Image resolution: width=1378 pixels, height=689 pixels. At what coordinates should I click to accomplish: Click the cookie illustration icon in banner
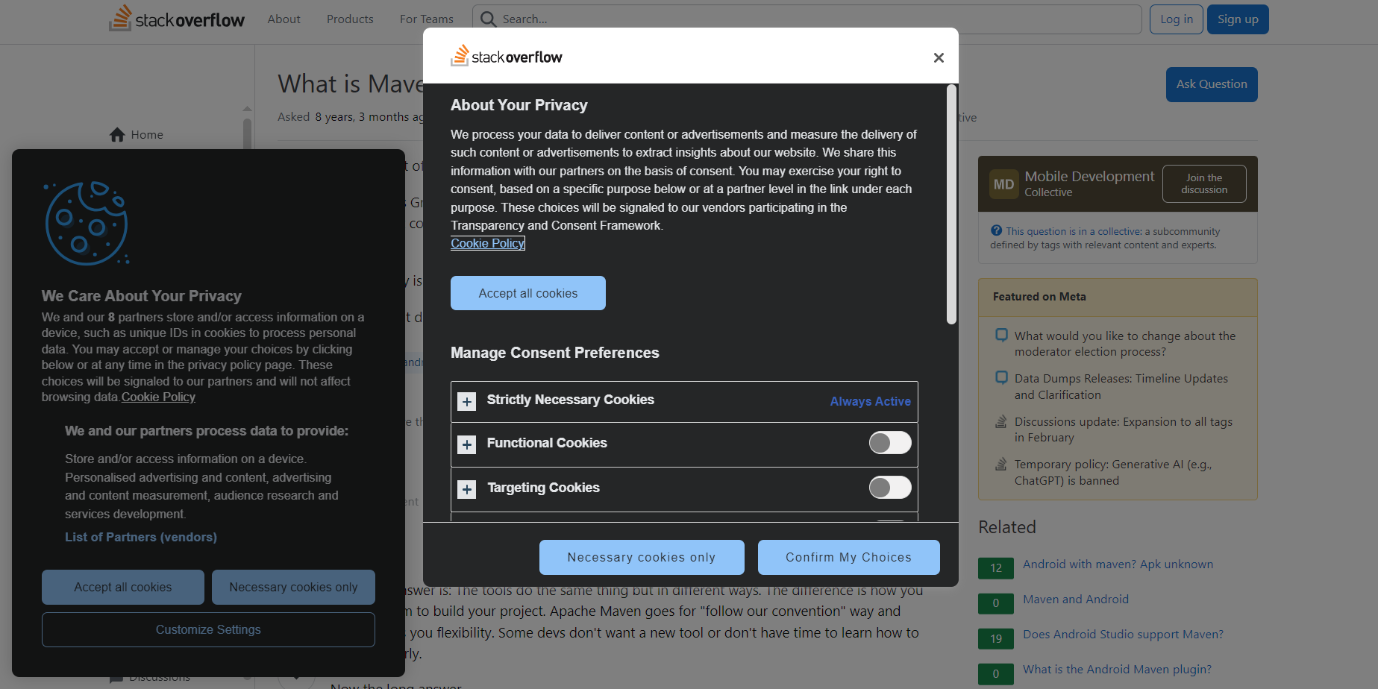coord(87,223)
